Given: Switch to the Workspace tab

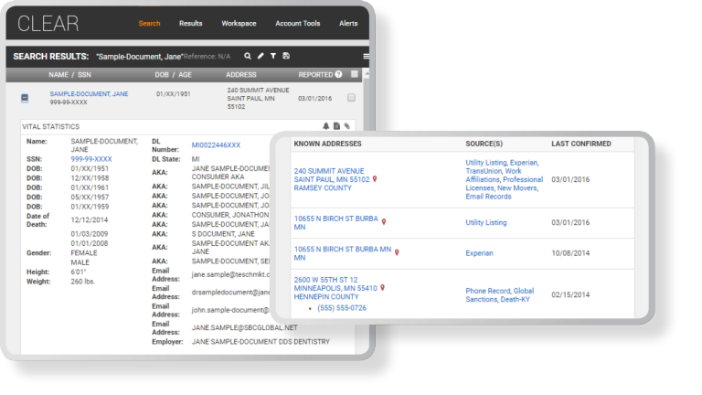Looking at the screenshot, I should tap(239, 23).
